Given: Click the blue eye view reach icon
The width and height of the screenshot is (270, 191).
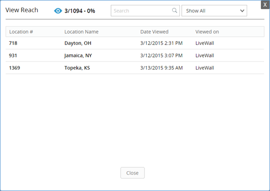Looking at the screenshot, I should tap(58, 11).
